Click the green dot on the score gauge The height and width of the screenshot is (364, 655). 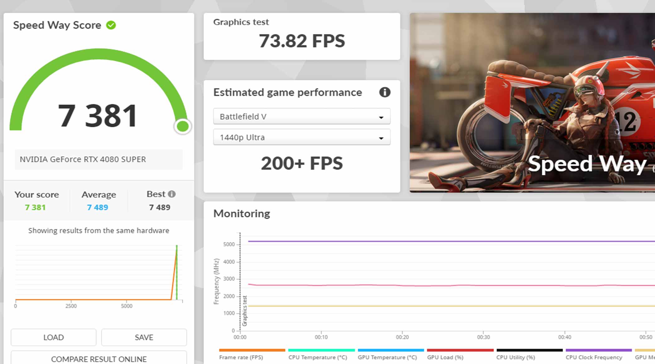182,126
